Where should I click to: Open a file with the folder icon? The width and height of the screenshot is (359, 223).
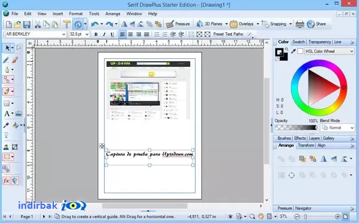point(17,24)
